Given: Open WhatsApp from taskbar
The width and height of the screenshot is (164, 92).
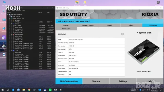Looking at the screenshot, I should coord(50,90).
